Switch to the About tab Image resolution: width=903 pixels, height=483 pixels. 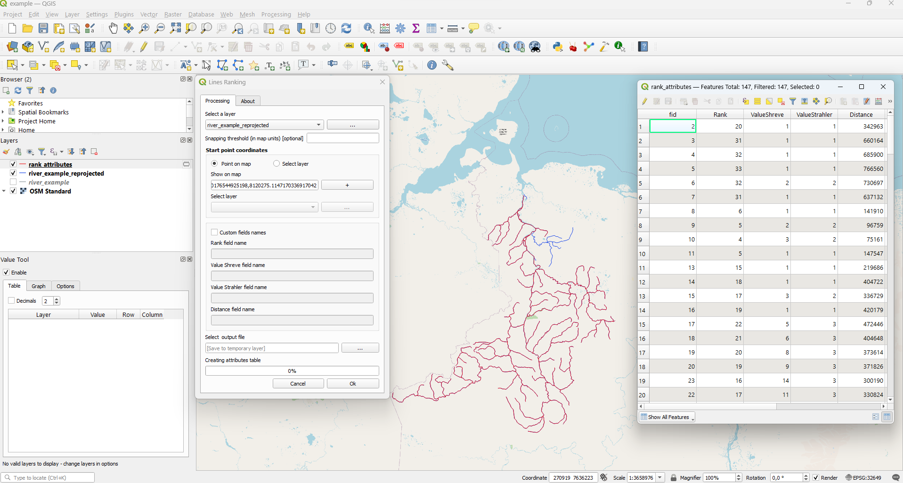[x=248, y=101]
